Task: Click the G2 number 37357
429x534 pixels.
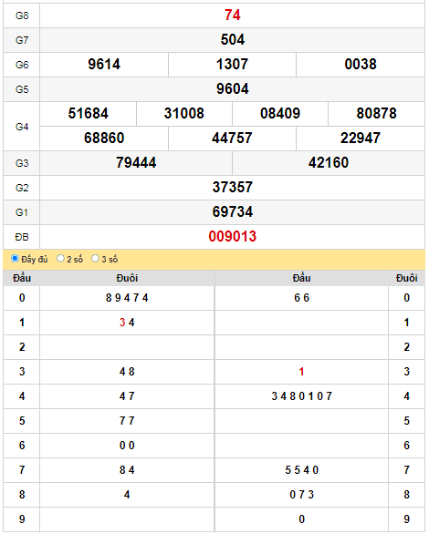Action: [232, 187]
